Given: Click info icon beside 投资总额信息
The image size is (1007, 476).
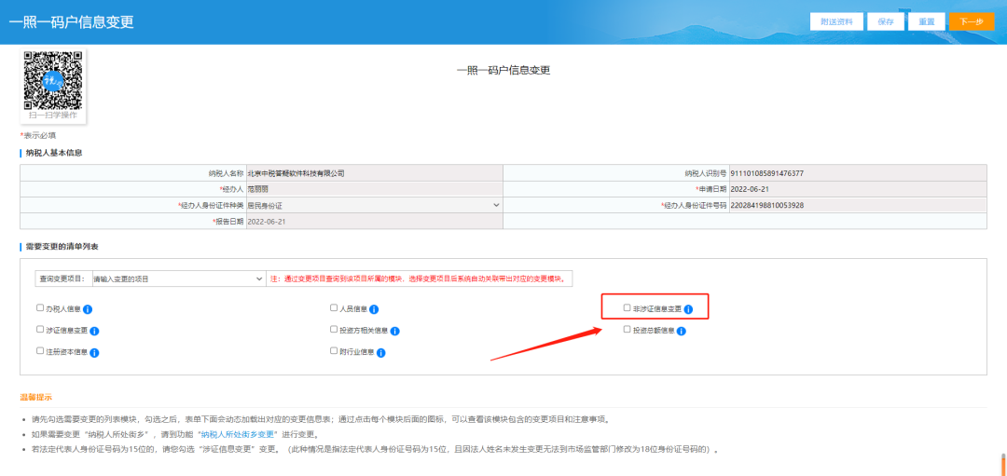Looking at the screenshot, I should click(x=682, y=331).
